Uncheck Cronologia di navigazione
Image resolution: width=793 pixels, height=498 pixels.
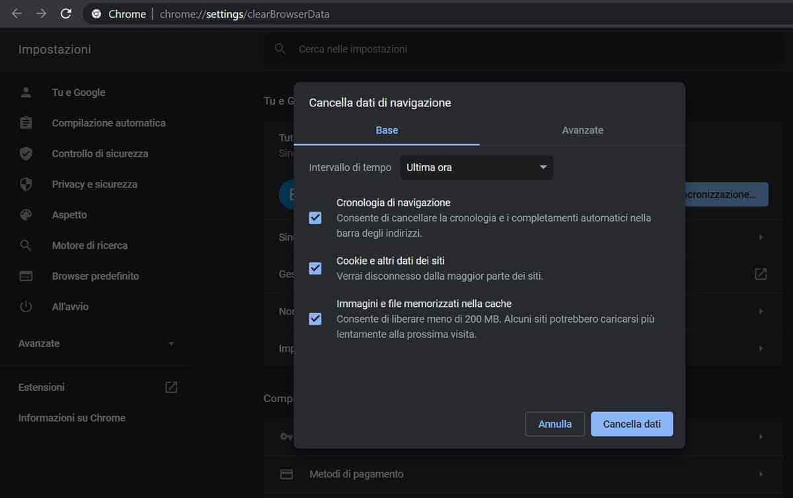(x=315, y=218)
